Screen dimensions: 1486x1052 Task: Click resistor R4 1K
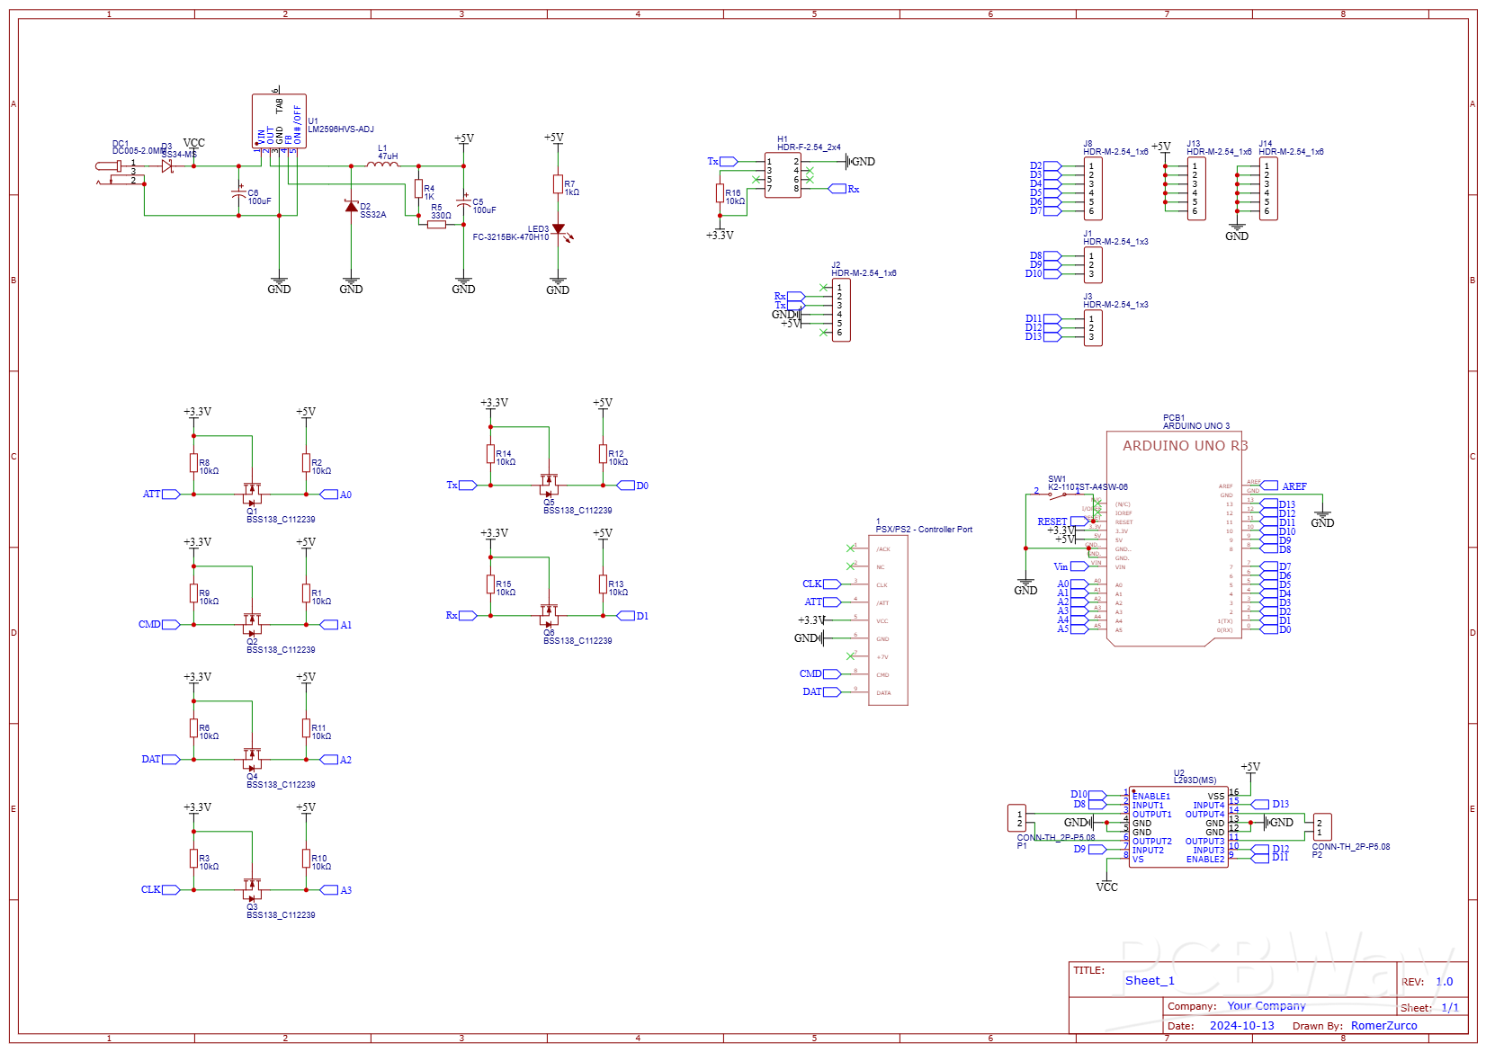(418, 189)
